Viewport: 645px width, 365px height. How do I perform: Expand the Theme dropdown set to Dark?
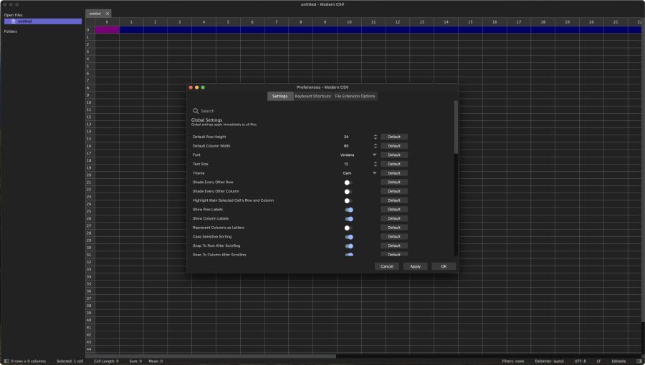tap(358, 173)
